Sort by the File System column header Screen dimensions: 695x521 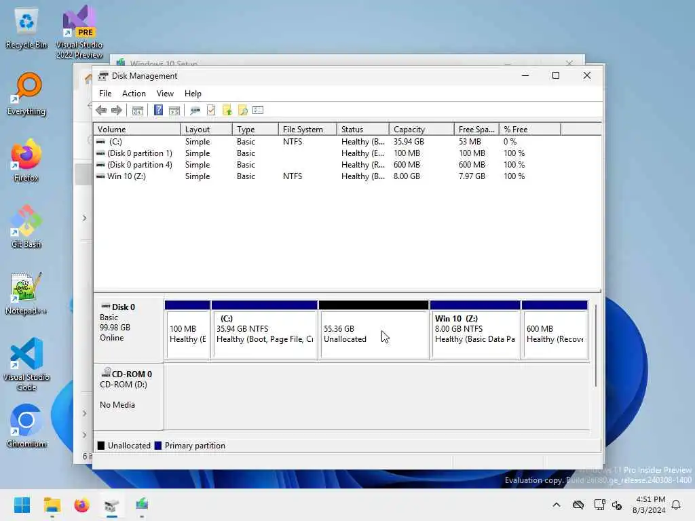[307, 130]
